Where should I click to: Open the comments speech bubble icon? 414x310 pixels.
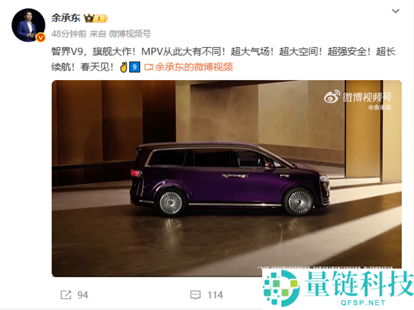[x=195, y=296]
